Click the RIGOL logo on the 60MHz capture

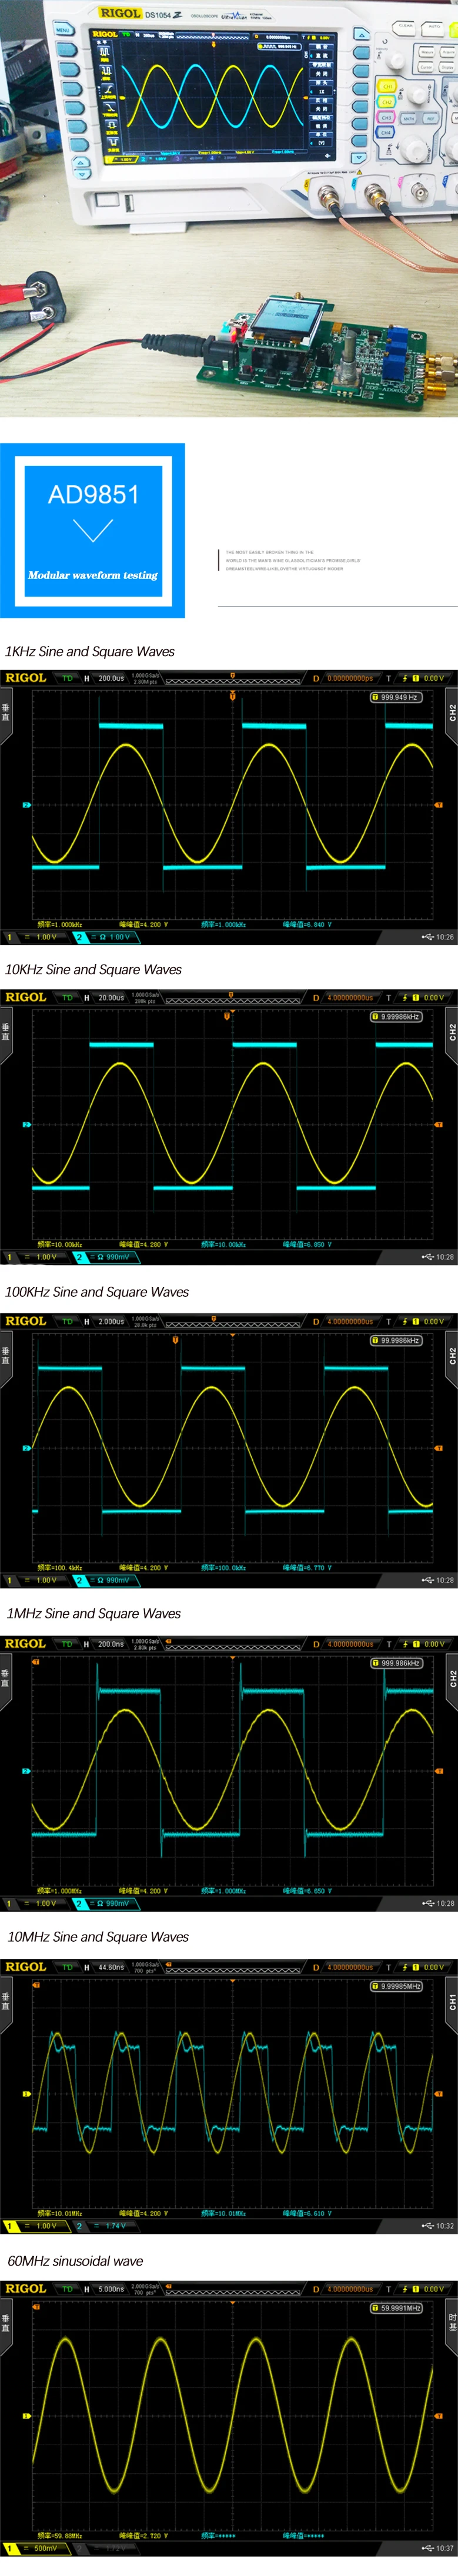click(x=26, y=2289)
